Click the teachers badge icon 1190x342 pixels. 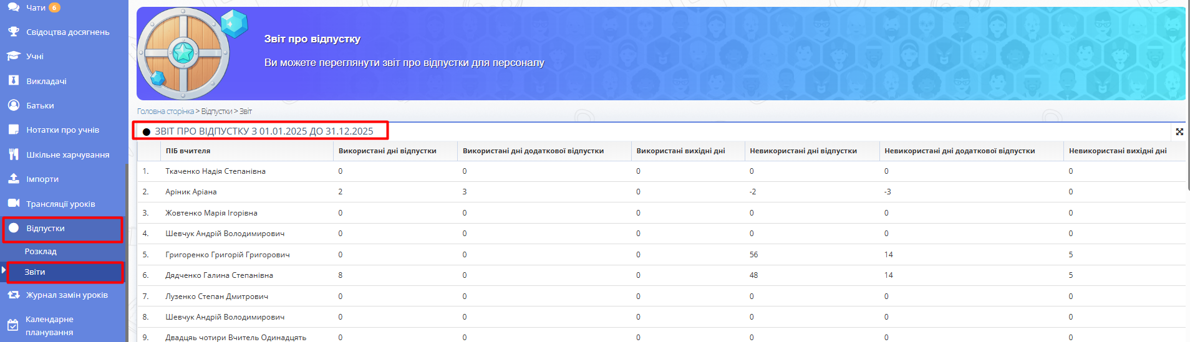click(13, 81)
